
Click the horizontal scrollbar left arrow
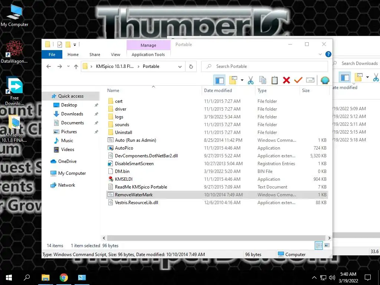pyautogui.click(x=104, y=238)
